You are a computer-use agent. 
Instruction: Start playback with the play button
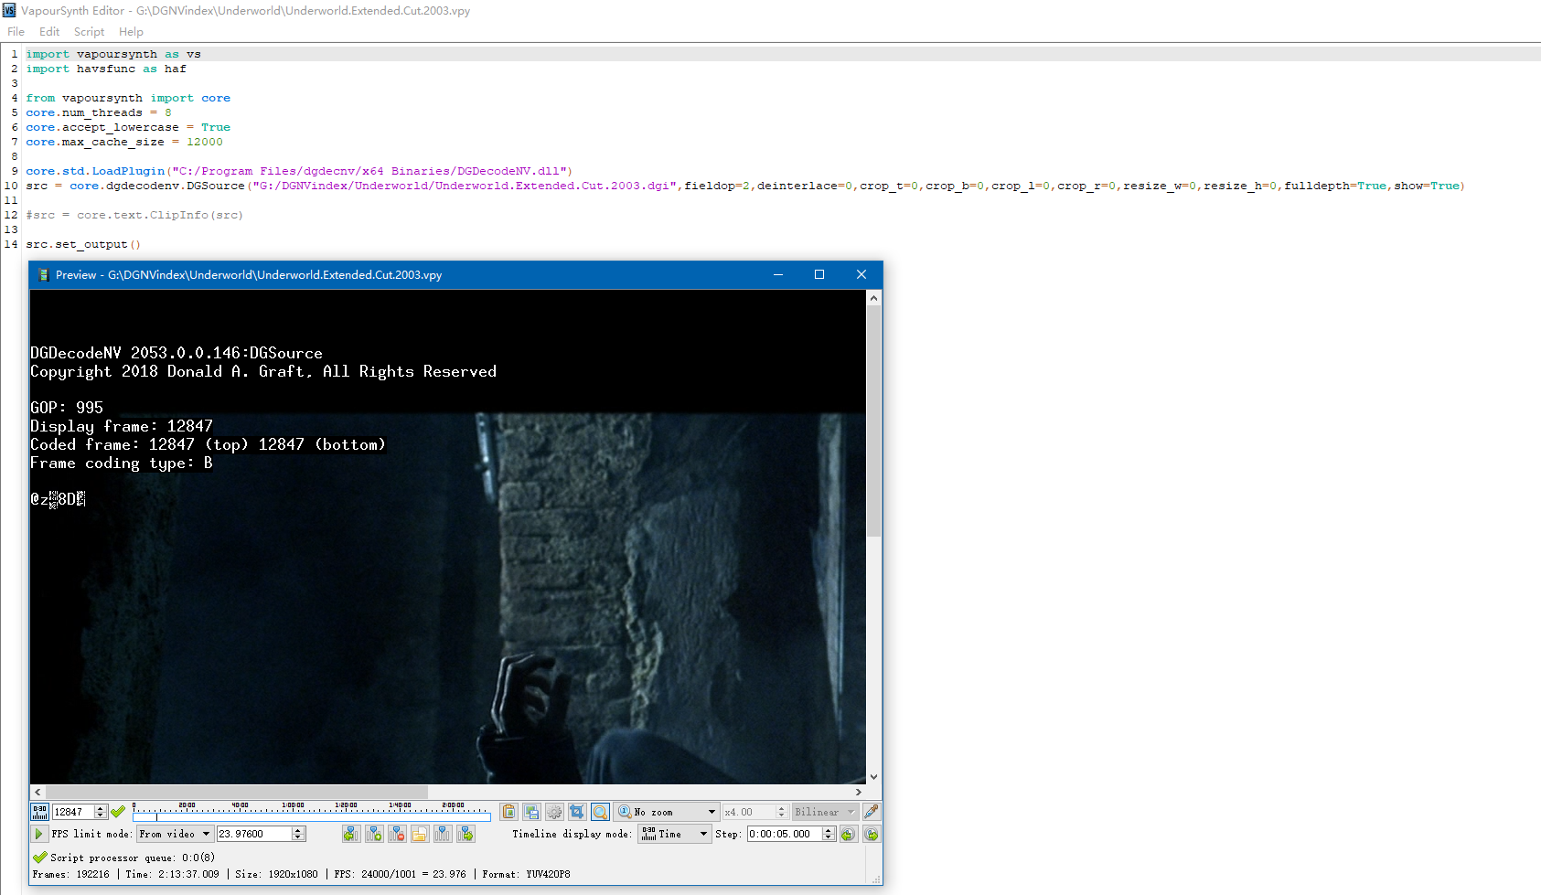38,834
